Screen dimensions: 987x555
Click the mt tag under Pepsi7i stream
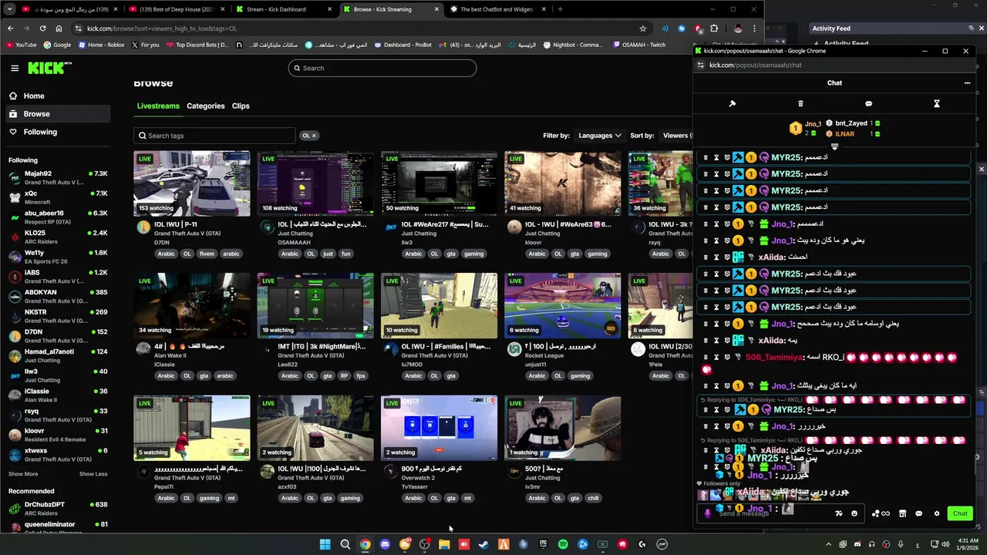point(231,498)
